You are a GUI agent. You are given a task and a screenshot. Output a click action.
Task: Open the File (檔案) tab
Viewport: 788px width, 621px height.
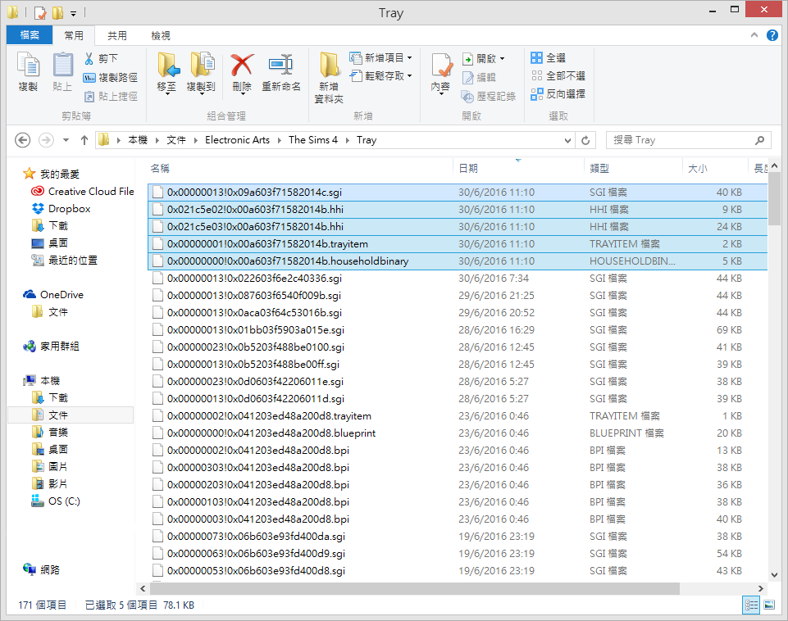coord(30,35)
